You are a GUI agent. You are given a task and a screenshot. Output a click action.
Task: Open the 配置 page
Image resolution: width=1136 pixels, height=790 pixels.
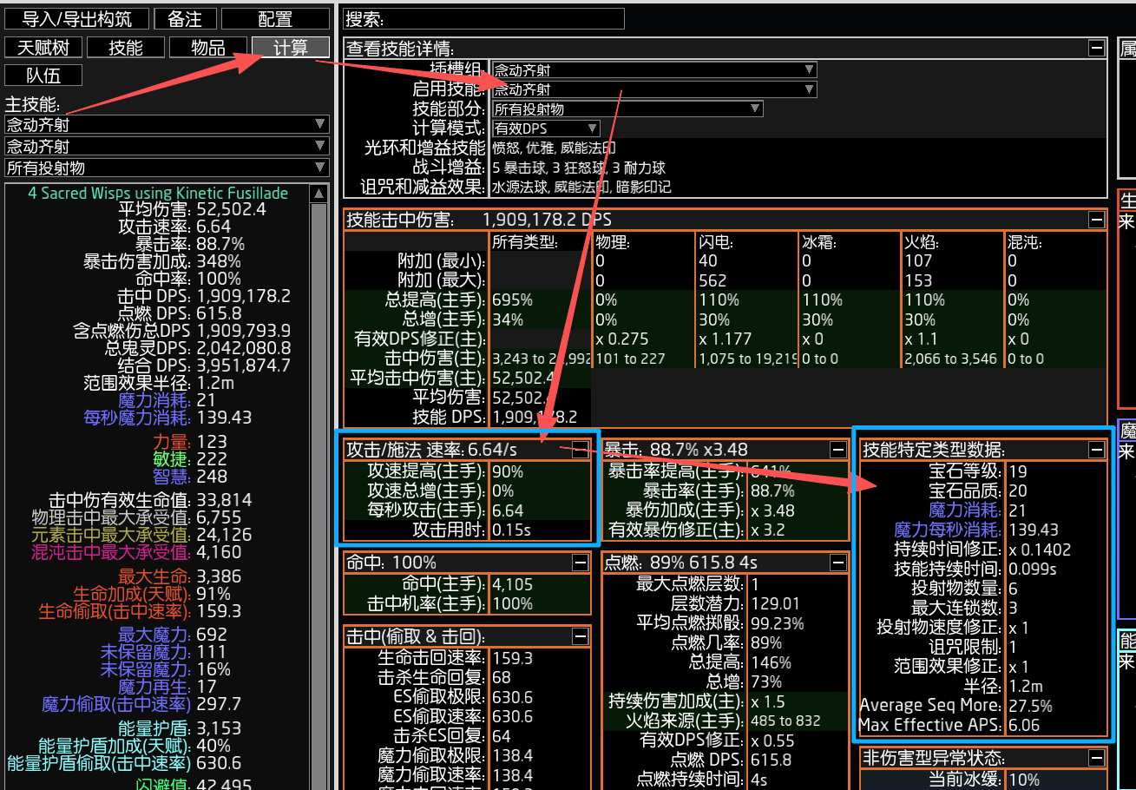tap(275, 19)
